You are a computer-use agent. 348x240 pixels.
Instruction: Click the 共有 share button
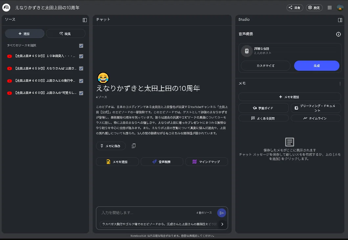tap(295, 8)
